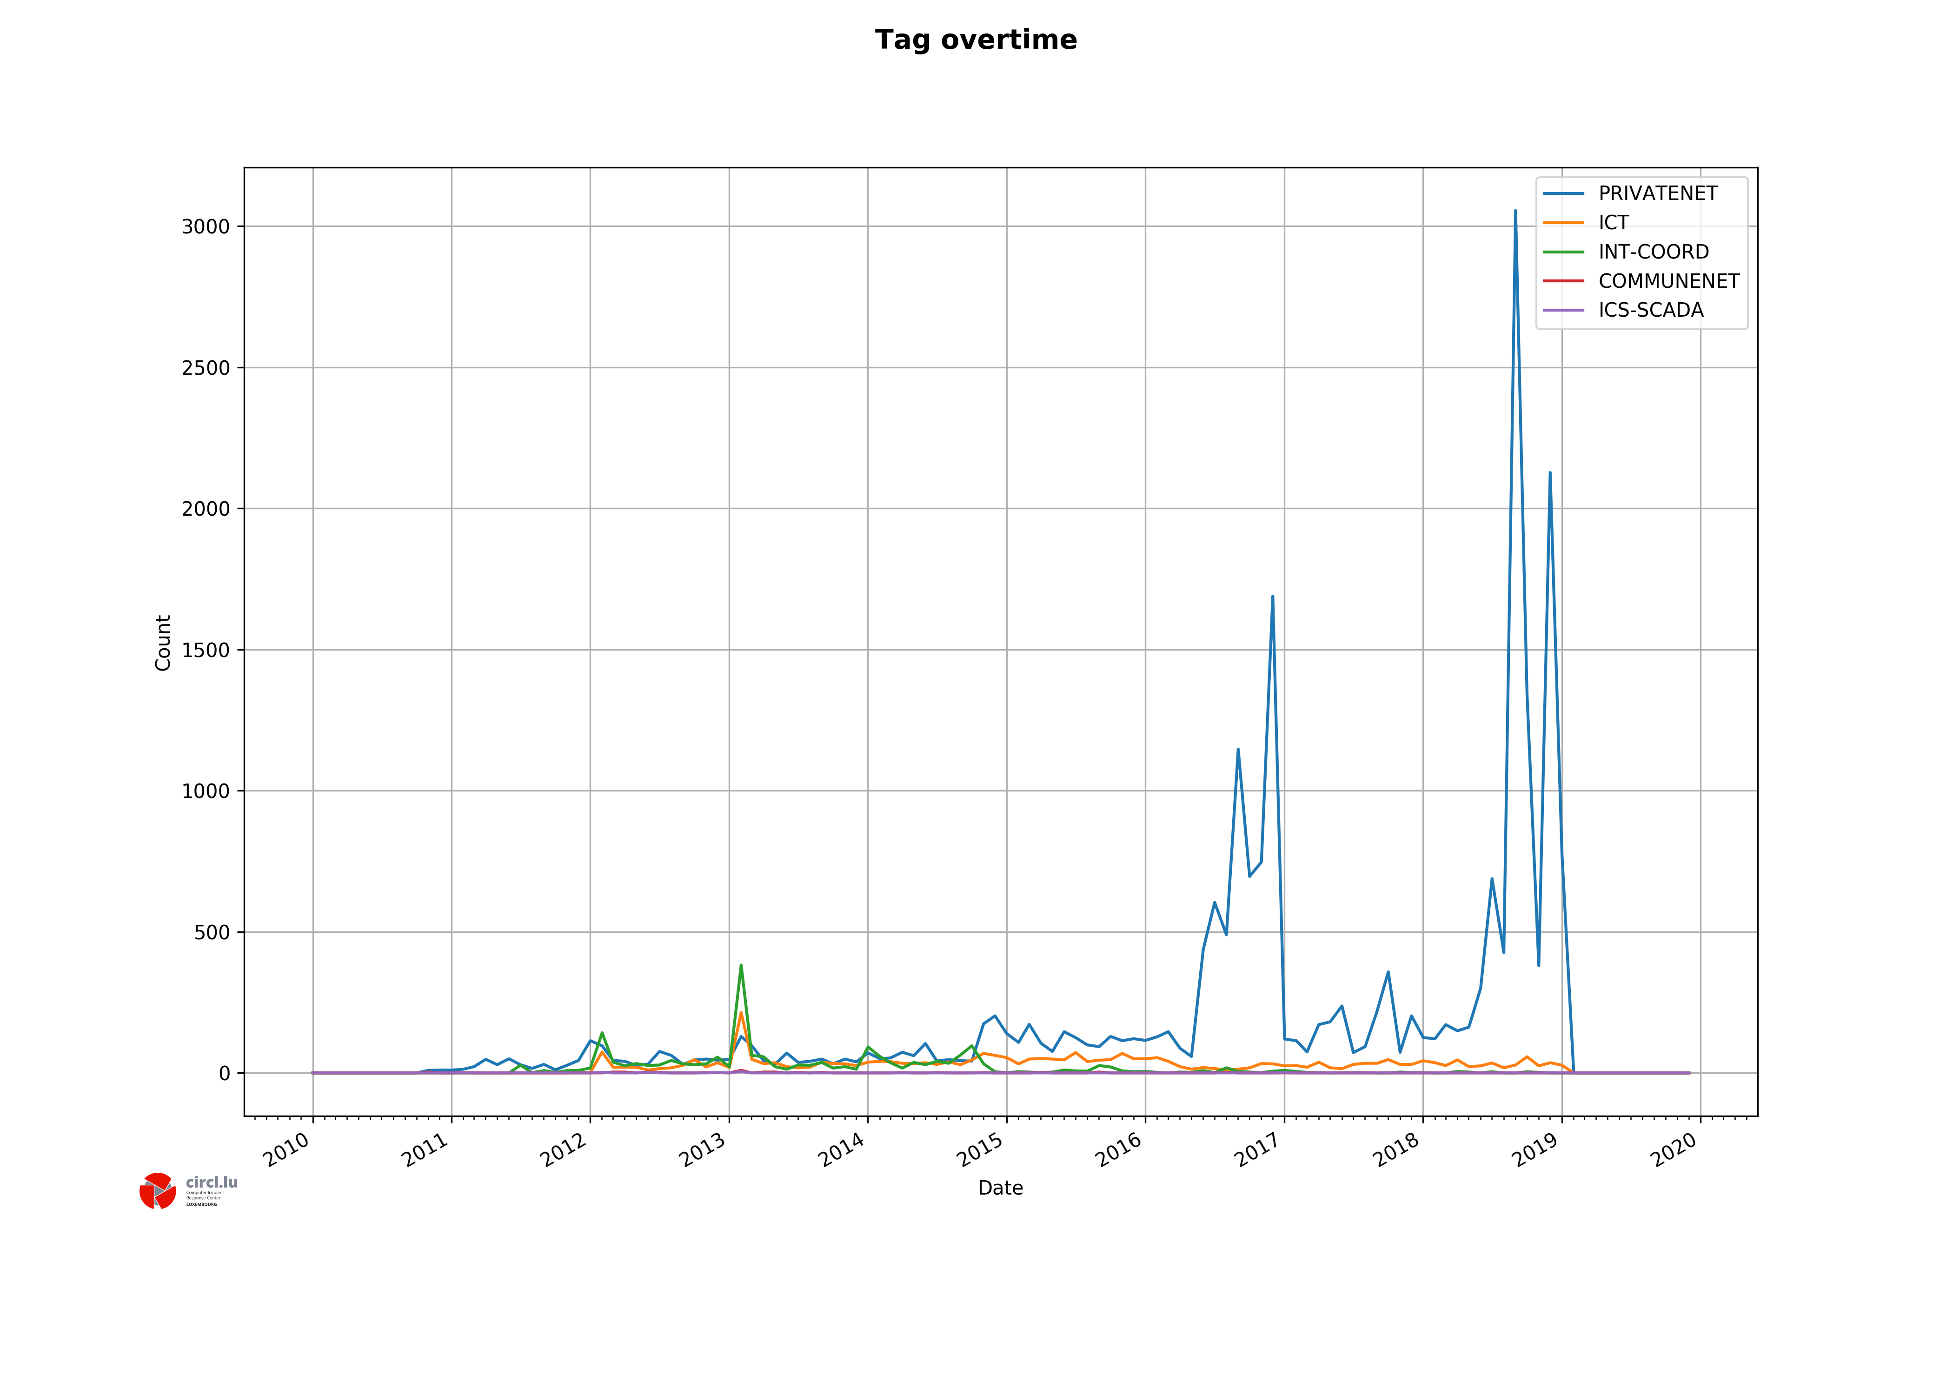The image size is (1953, 1395).
Task: Click the Count y-axis label
Action: coord(163,643)
